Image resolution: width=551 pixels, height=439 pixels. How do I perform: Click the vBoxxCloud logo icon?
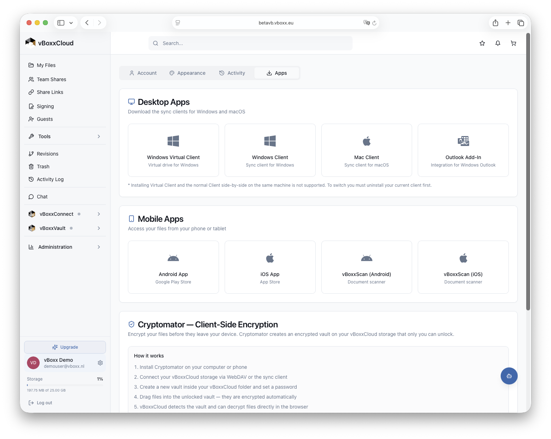30,43
